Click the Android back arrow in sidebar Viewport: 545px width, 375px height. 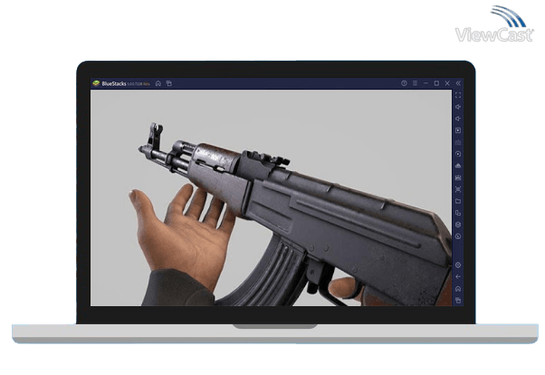tap(458, 277)
